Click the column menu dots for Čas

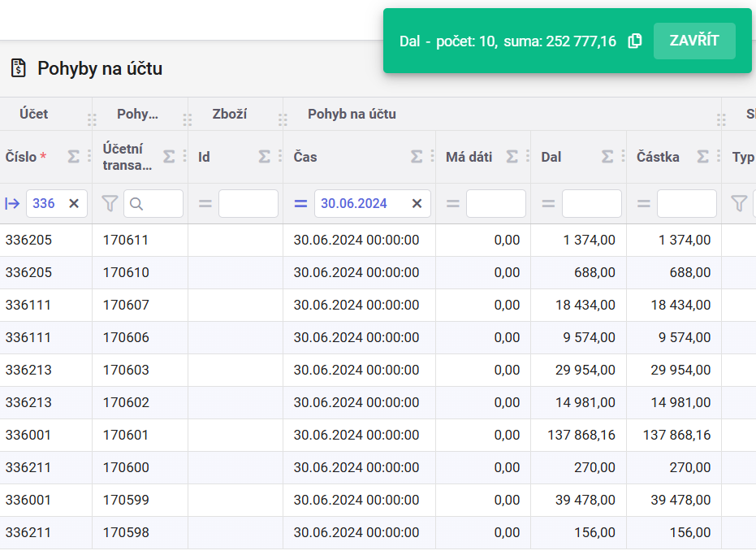click(433, 156)
